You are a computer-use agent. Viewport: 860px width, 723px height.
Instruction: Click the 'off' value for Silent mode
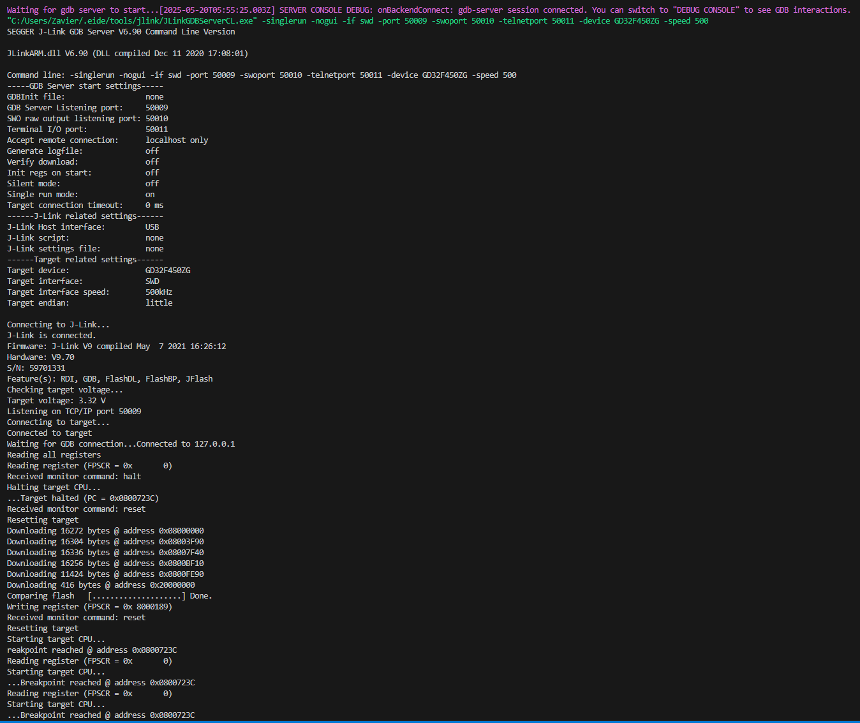pos(152,184)
